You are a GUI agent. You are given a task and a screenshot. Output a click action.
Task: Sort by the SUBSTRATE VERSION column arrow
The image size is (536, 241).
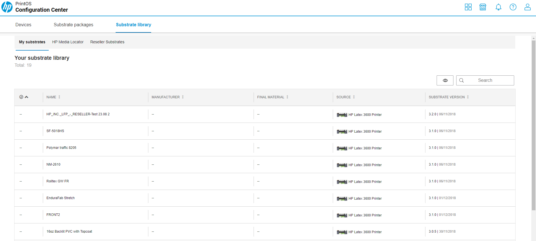point(468,97)
